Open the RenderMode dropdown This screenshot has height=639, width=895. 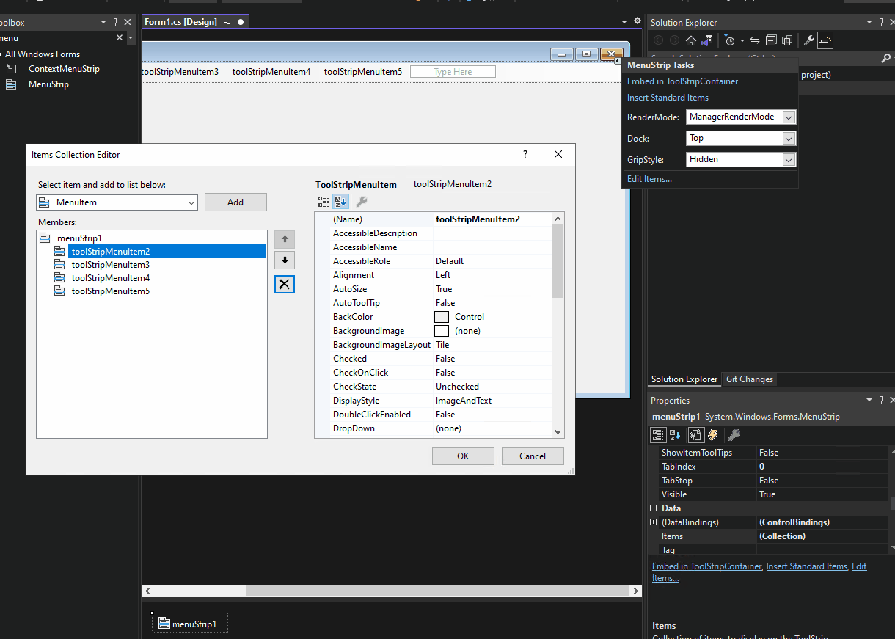click(790, 117)
